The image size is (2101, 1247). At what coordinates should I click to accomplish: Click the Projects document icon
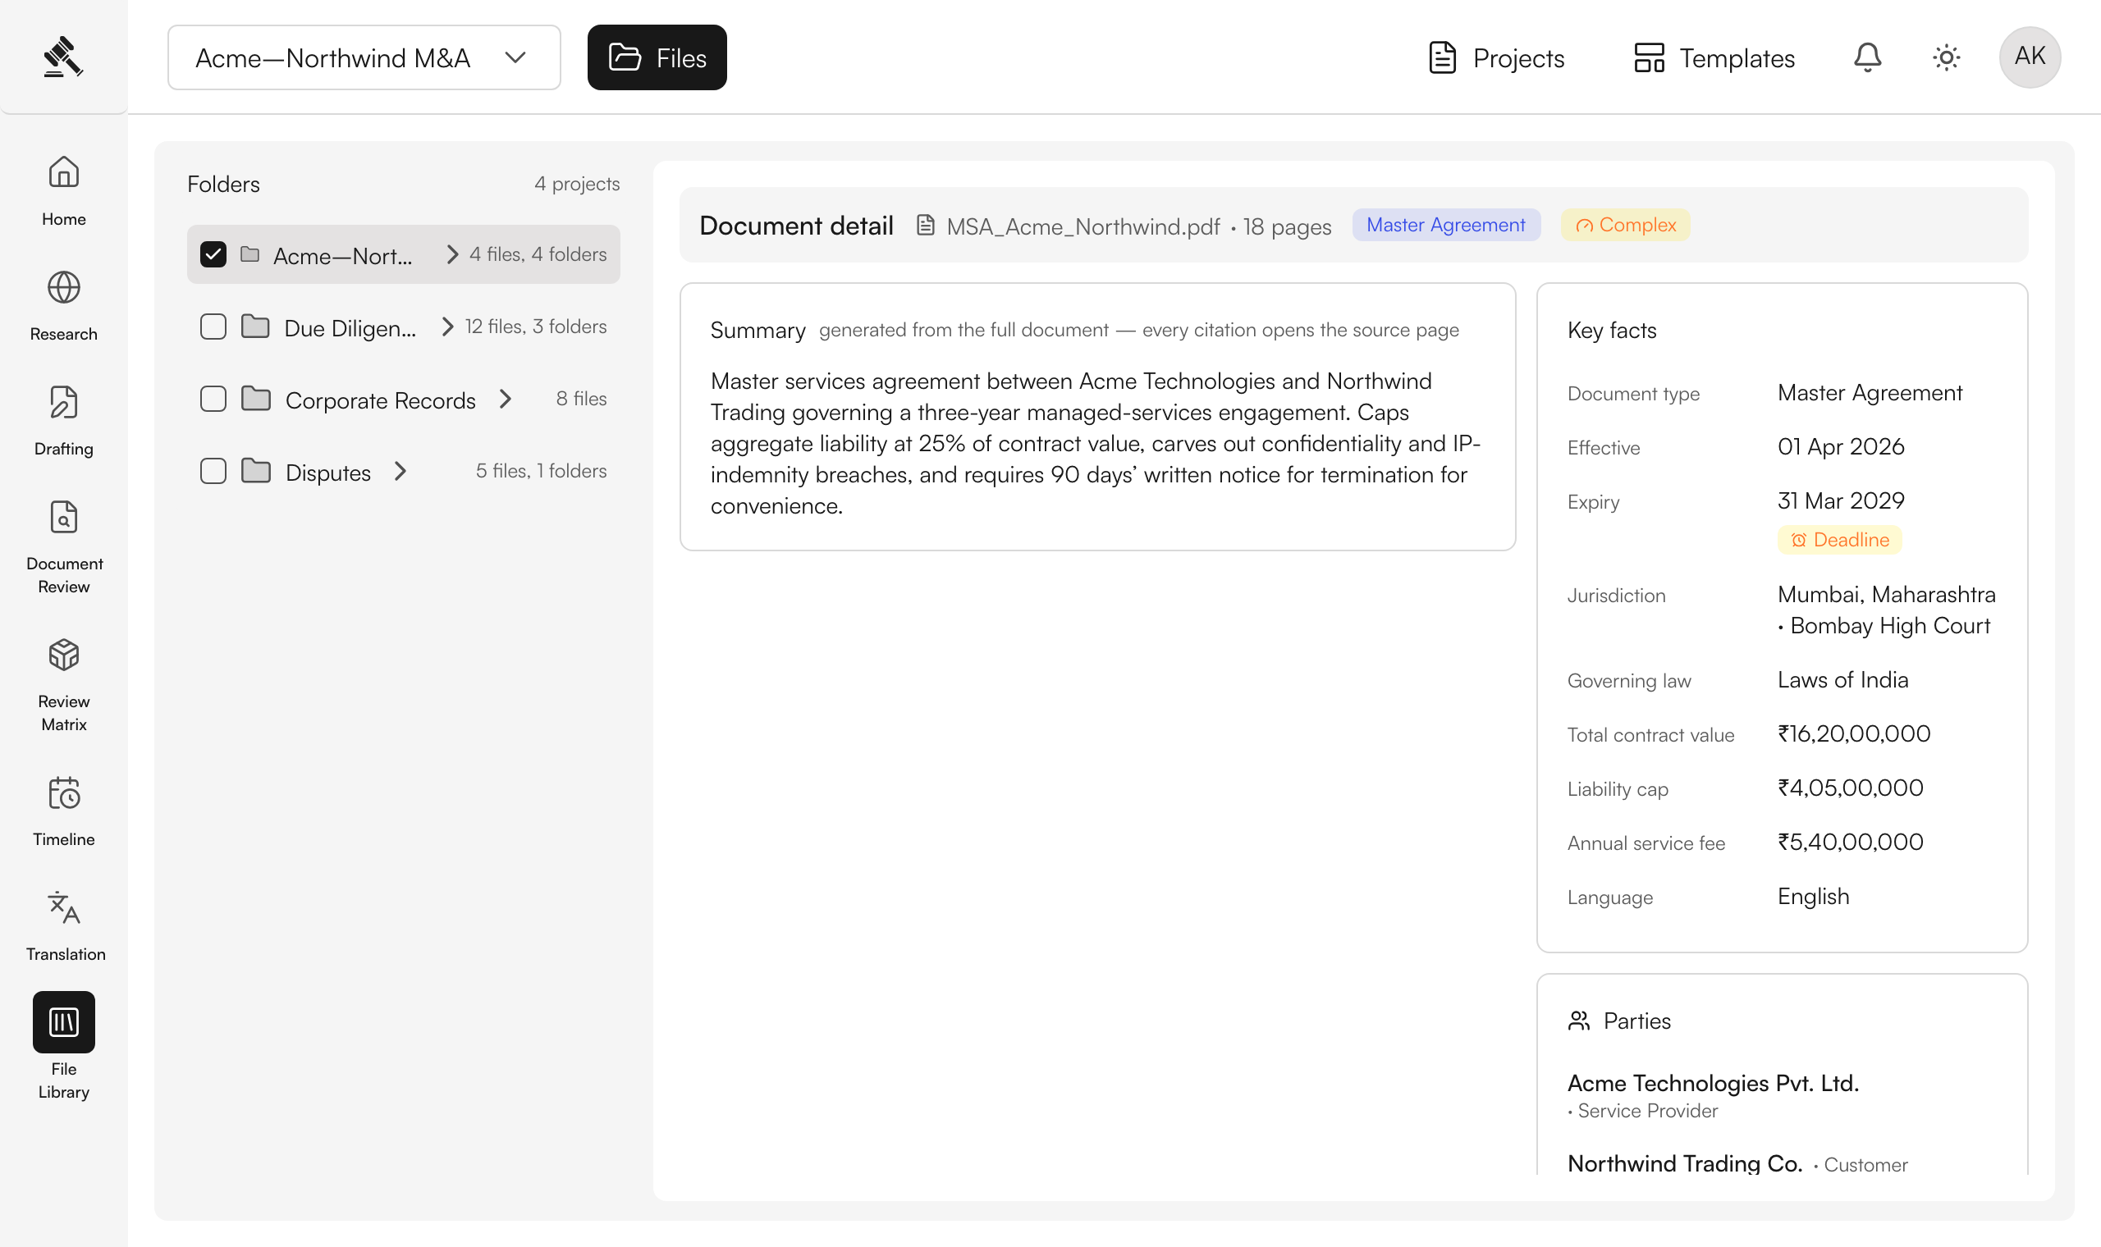[1443, 57]
